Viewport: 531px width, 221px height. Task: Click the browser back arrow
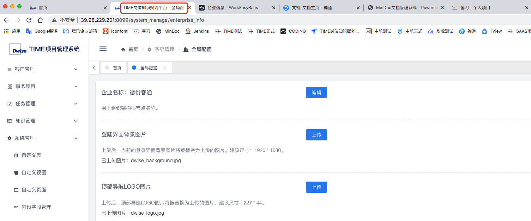(6, 20)
